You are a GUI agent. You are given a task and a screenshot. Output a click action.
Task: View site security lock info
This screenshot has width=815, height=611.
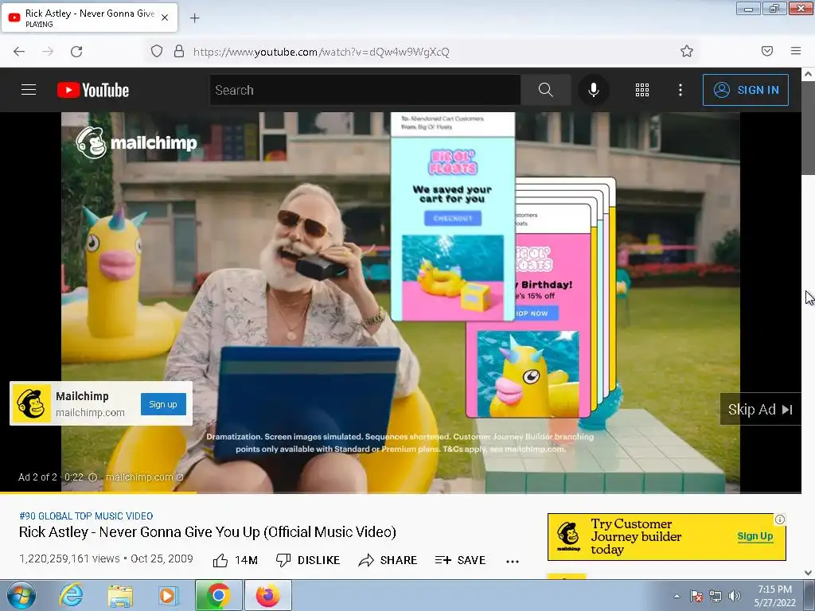click(179, 51)
